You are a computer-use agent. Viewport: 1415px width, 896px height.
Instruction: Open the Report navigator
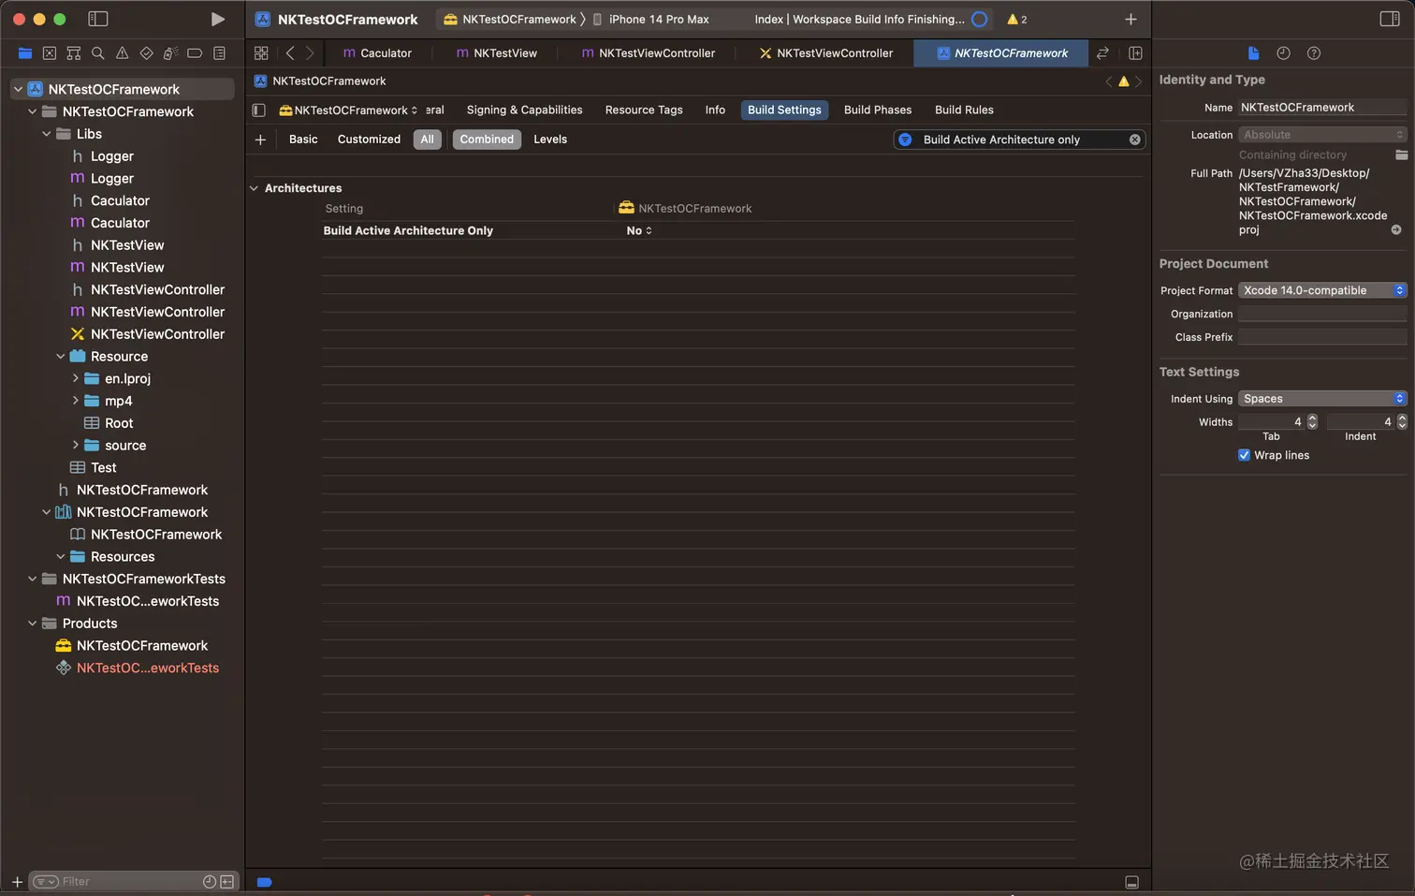[x=219, y=53]
